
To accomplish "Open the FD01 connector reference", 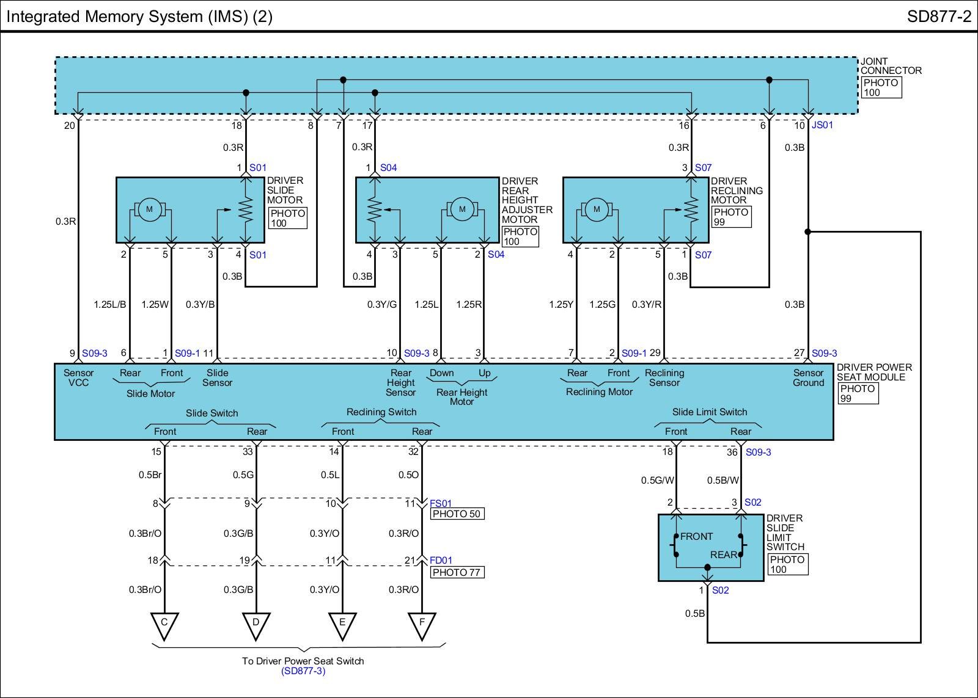I will coord(441,561).
